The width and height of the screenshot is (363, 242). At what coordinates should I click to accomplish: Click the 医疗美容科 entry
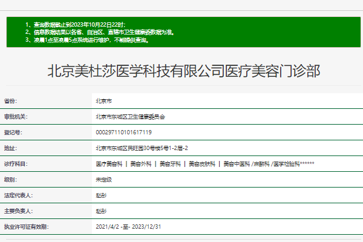point(109,164)
